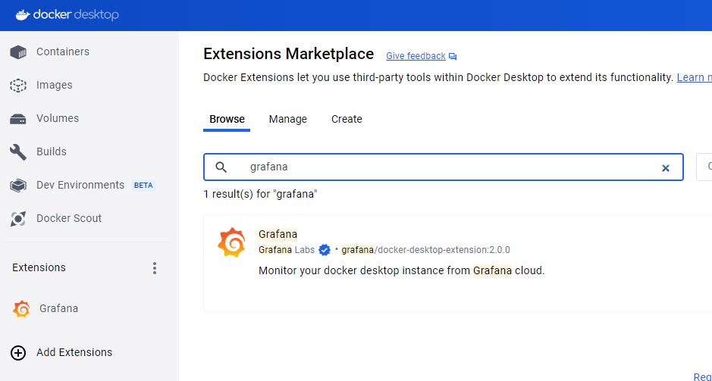Click the Extensions section header
Screen dimensions: 712x381
point(39,267)
